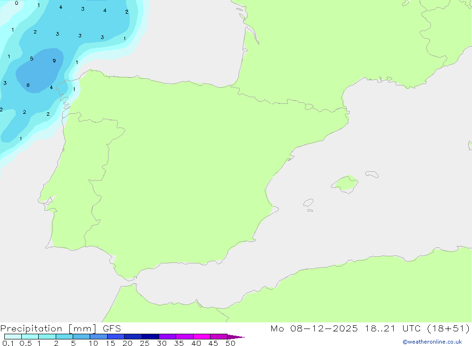
Task: Click the '9' precipitation value on the map
Action: coord(54,60)
